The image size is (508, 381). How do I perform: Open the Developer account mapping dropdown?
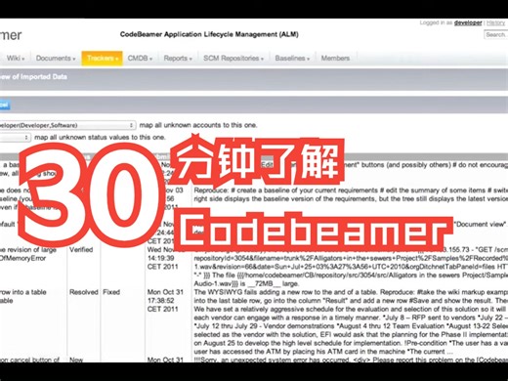tap(66, 125)
